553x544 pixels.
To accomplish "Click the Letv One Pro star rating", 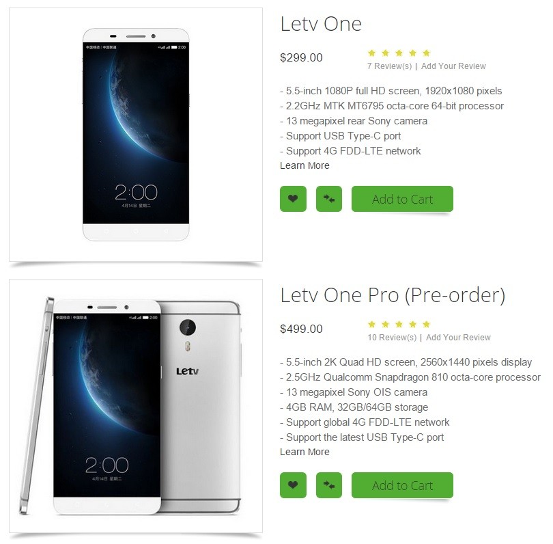I will click(x=399, y=325).
